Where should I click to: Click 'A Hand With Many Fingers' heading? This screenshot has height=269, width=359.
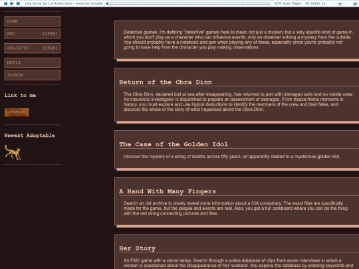[168, 191]
